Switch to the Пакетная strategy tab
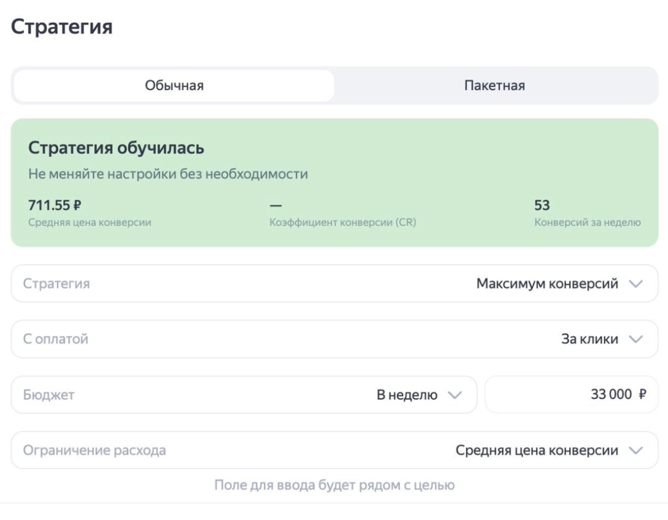Viewport: 668px width, 520px height. pyautogui.click(x=495, y=86)
